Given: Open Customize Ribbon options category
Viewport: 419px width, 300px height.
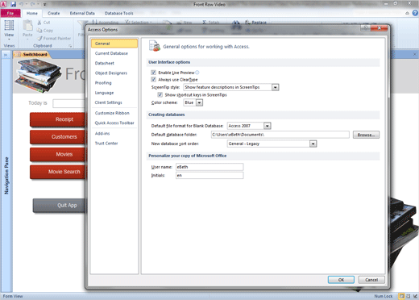Looking at the screenshot, I should tap(114, 113).
